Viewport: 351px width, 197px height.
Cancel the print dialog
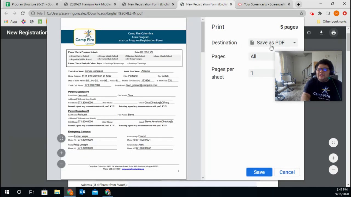coord(287,172)
